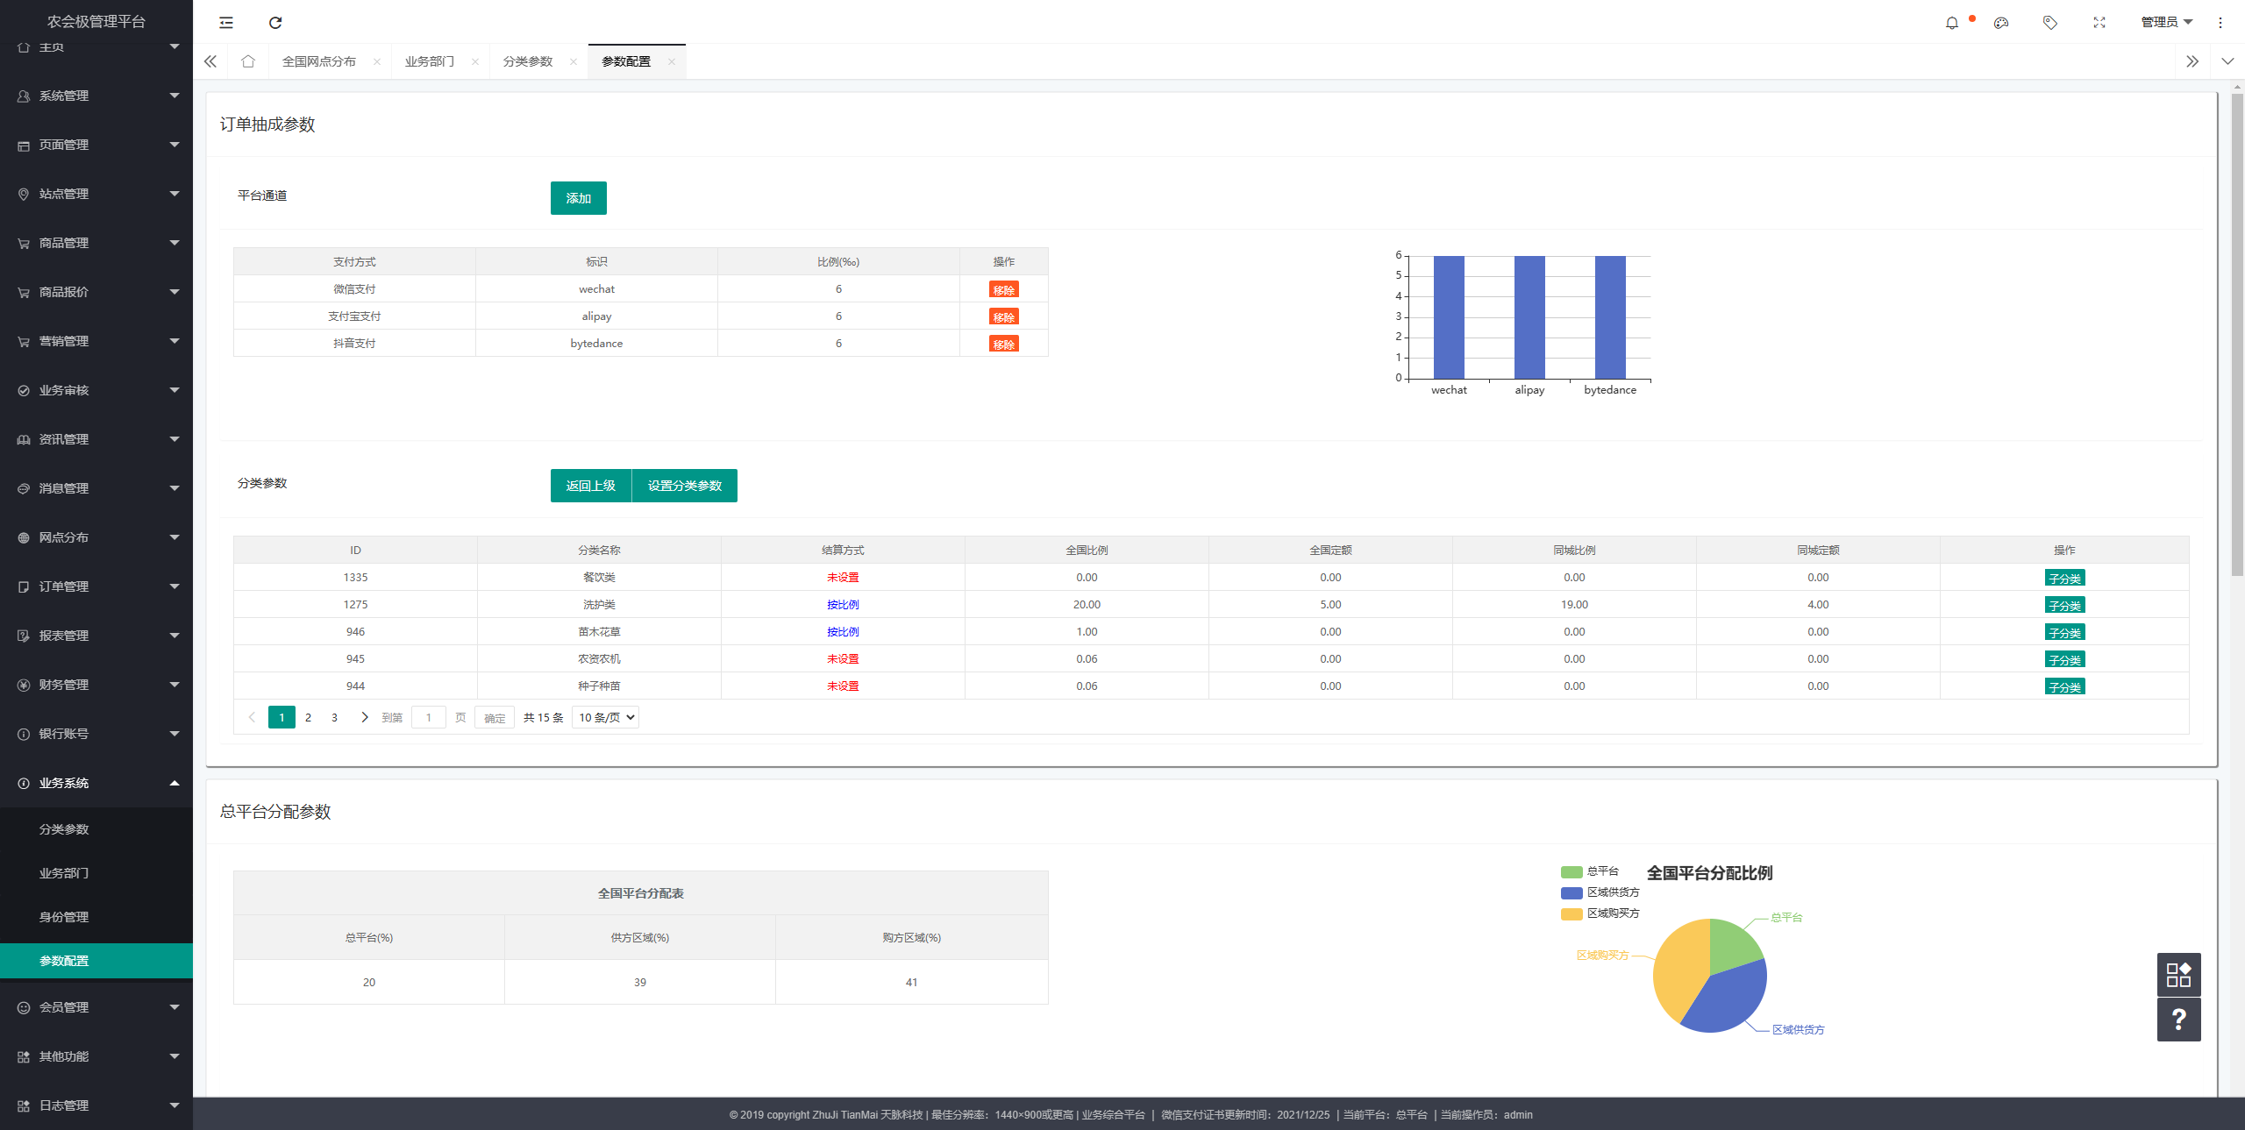
Task: Expand the 订单管理 menu
Action: (96, 586)
